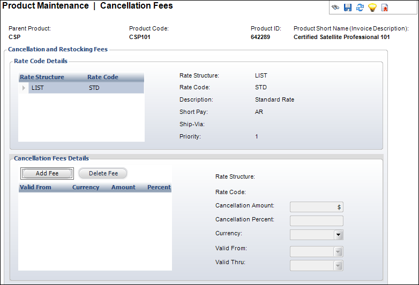The height and width of the screenshot is (285, 419).
Task: Click the binoculars search icon
Action: 335,7
